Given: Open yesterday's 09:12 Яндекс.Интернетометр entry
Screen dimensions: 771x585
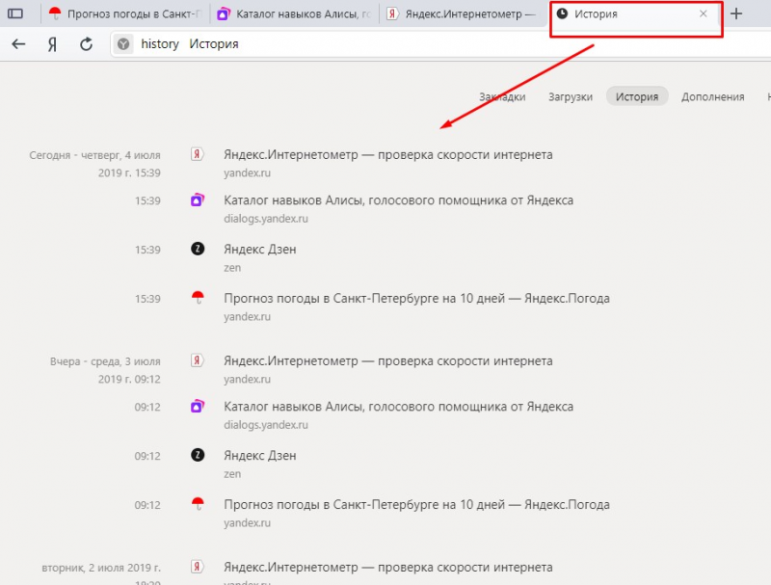Looking at the screenshot, I should [x=388, y=360].
